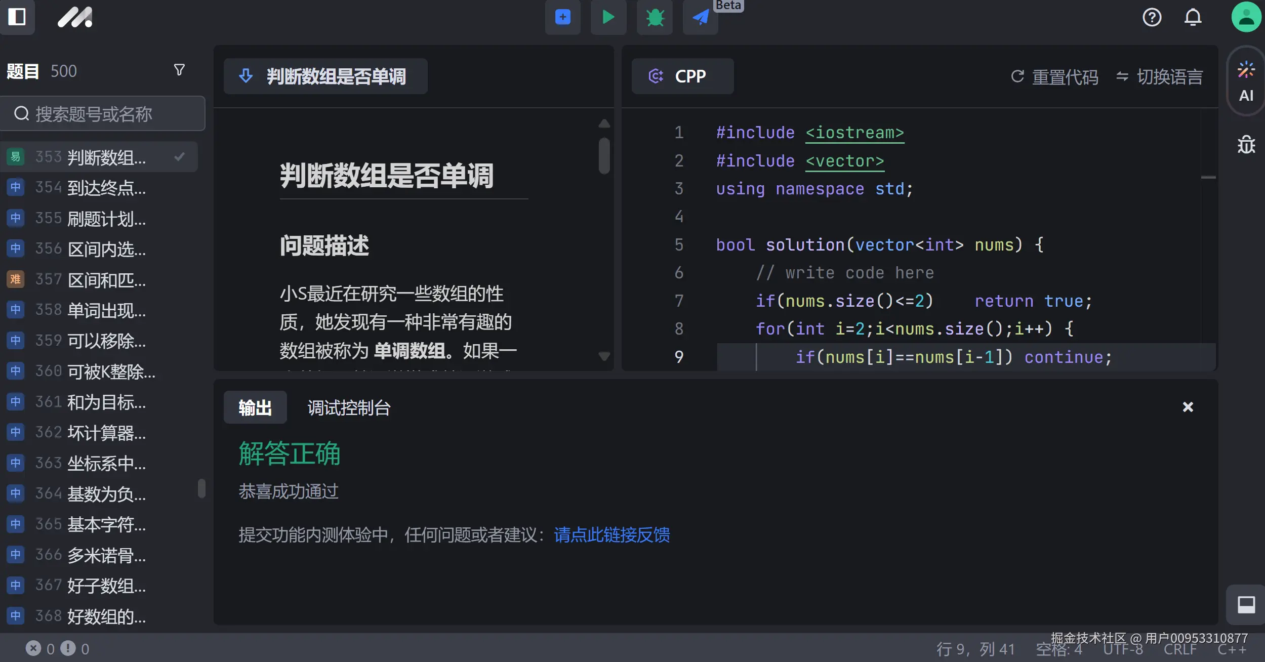Click the 空格: 4 indentation setting
The image size is (1265, 662).
pos(1059,649)
